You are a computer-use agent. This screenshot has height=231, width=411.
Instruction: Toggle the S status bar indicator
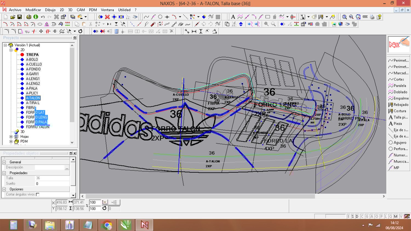coord(353,216)
